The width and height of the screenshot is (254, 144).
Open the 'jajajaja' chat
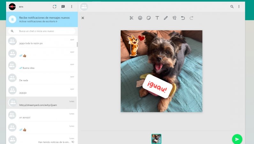tap(42, 91)
